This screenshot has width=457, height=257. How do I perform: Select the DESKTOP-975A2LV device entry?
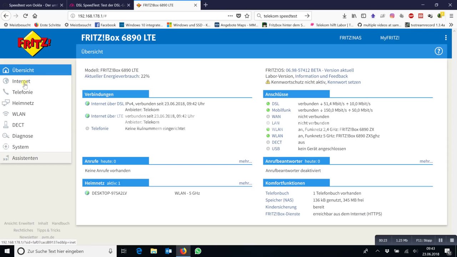pyautogui.click(x=109, y=193)
